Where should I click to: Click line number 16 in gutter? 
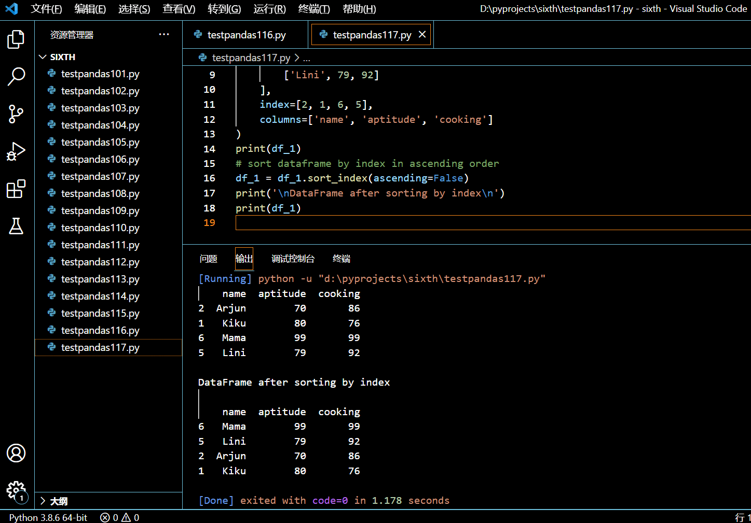(x=209, y=178)
